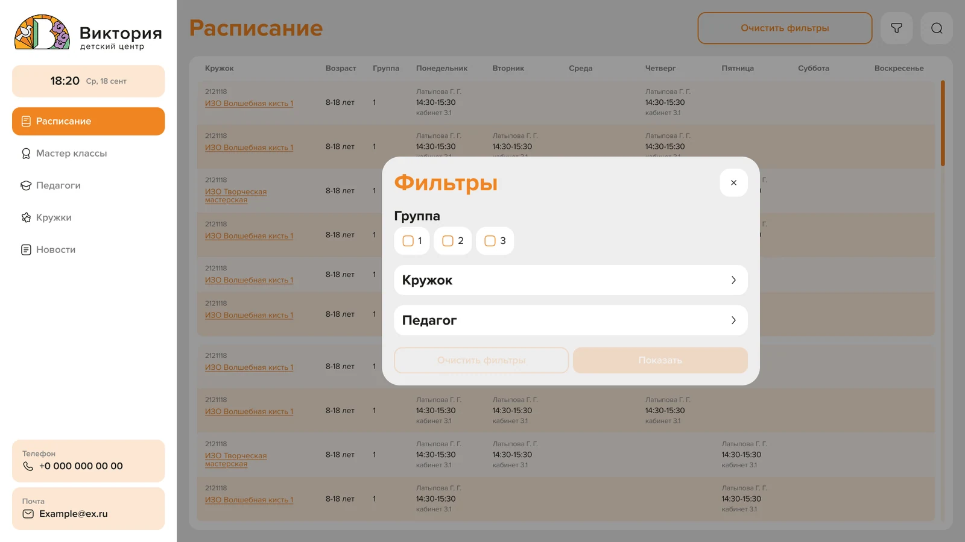Screen dimensions: 965x542
Task: Check group 2 checkbox
Action: pos(448,241)
